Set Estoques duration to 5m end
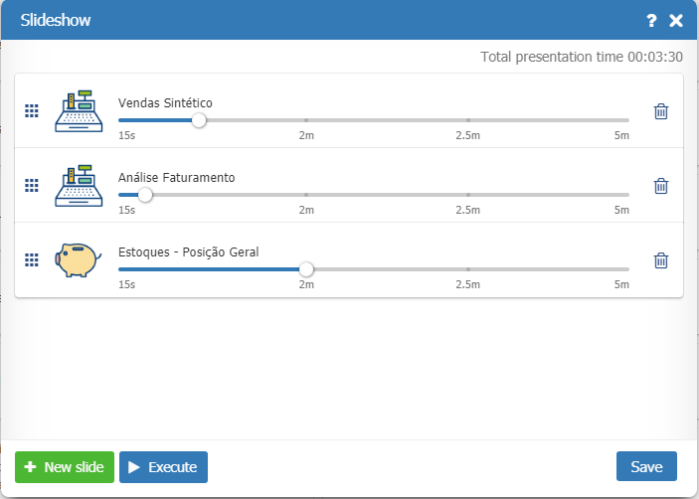This screenshot has height=499, width=699. tap(628, 268)
